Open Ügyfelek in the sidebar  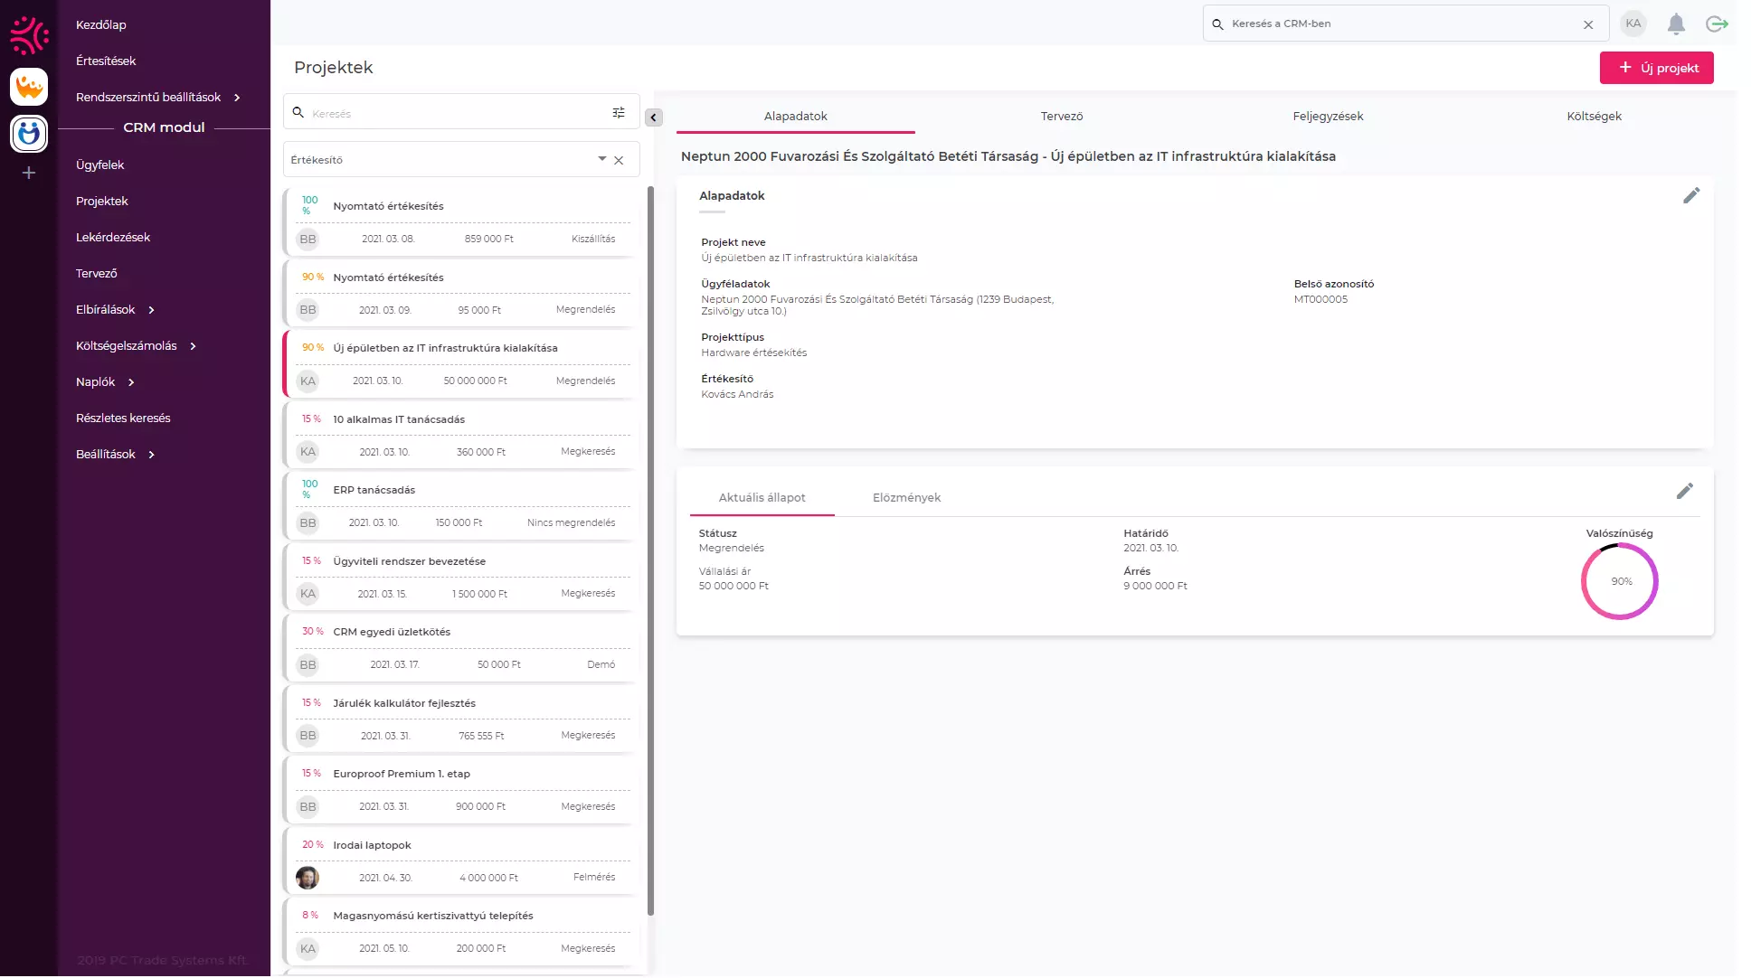coord(99,165)
